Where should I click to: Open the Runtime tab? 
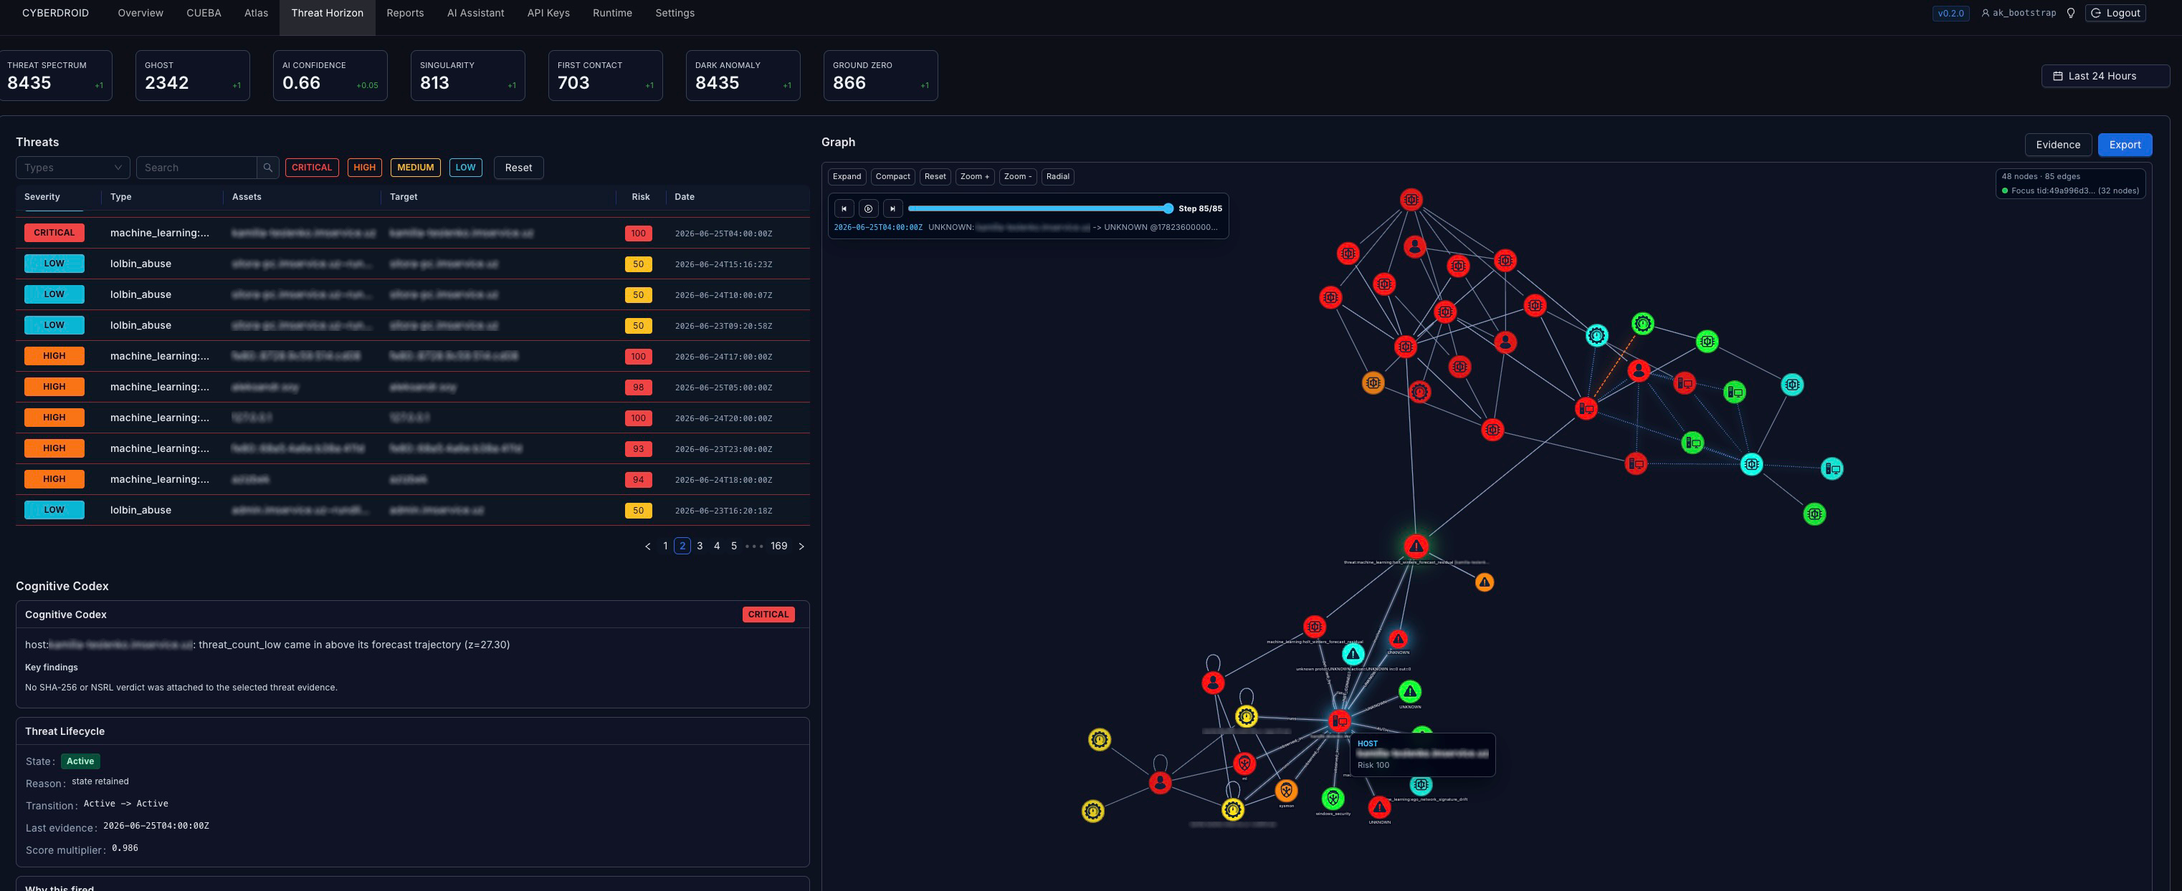[x=612, y=13]
